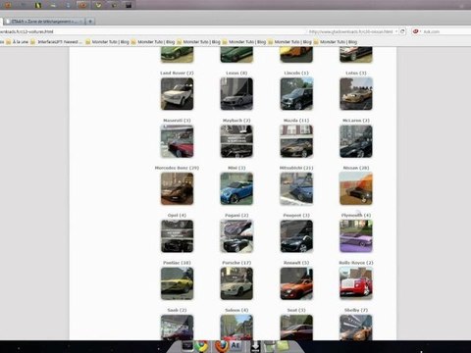The image size is (471, 353).
Task: Click the purple Plymouth picture
Action: coord(356,236)
